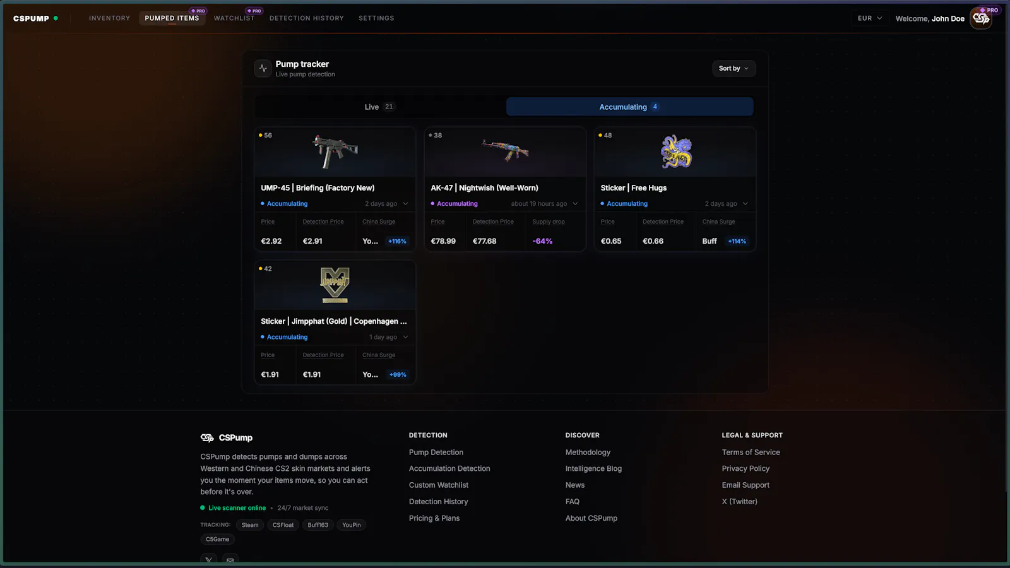The height and width of the screenshot is (568, 1010).
Task: Open the Pricing & Plans link
Action: (434, 518)
